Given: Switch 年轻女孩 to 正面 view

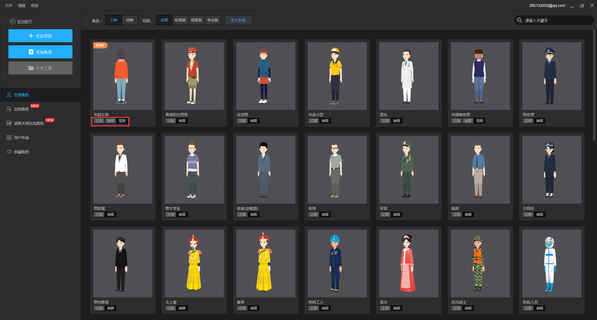Looking at the screenshot, I should click(x=99, y=121).
